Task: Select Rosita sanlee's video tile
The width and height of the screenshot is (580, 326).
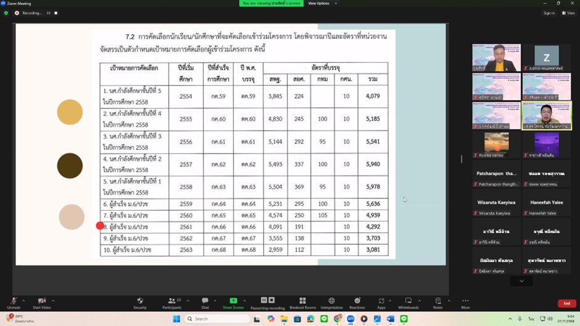Action: coord(497,145)
